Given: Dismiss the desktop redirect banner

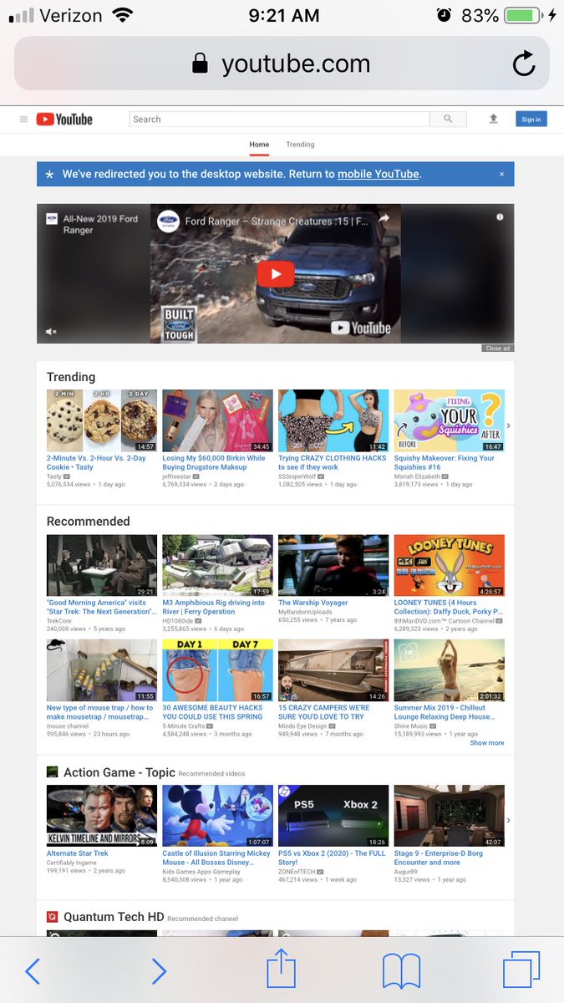Looking at the screenshot, I should click(x=501, y=174).
